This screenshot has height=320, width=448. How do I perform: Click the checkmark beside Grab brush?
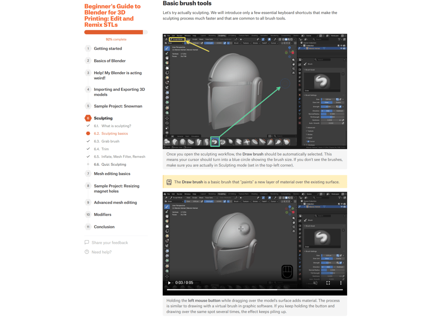pyautogui.click(x=88, y=141)
